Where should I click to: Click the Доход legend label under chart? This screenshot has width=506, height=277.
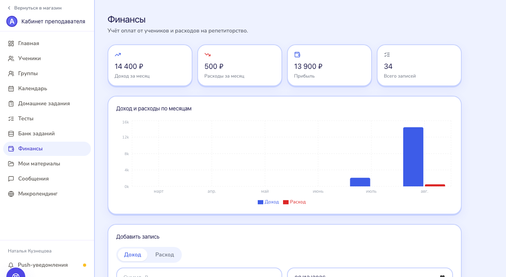coord(272,202)
